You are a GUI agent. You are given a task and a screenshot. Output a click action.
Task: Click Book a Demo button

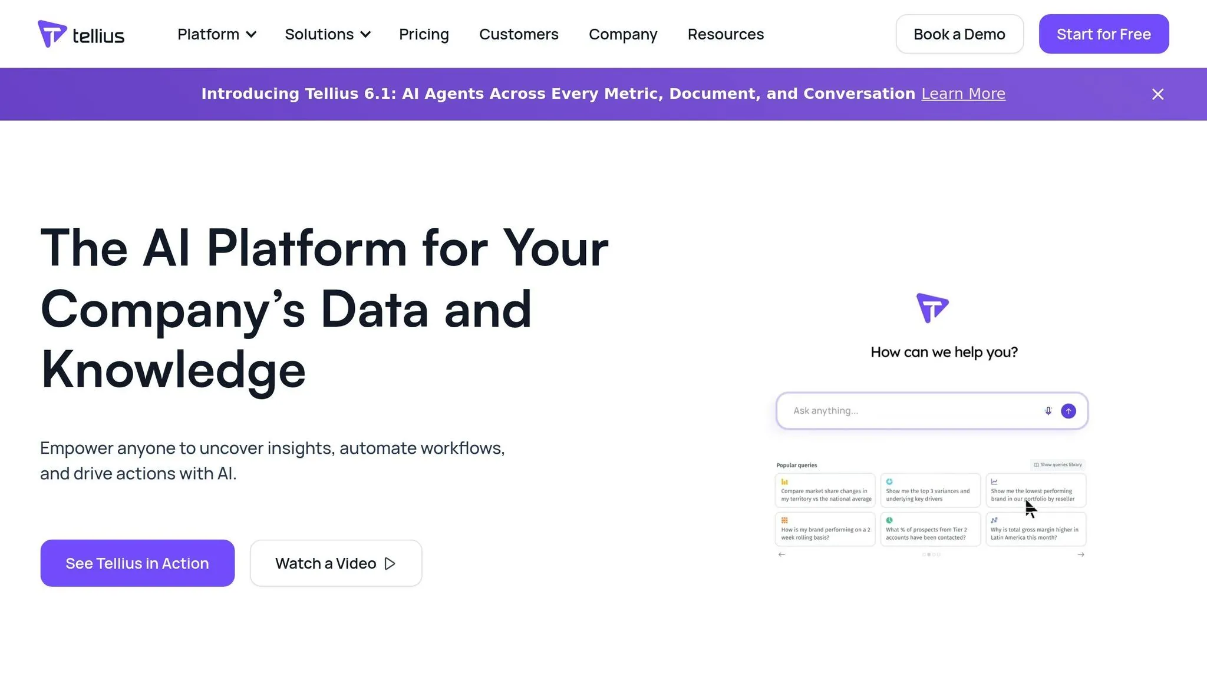click(x=959, y=34)
